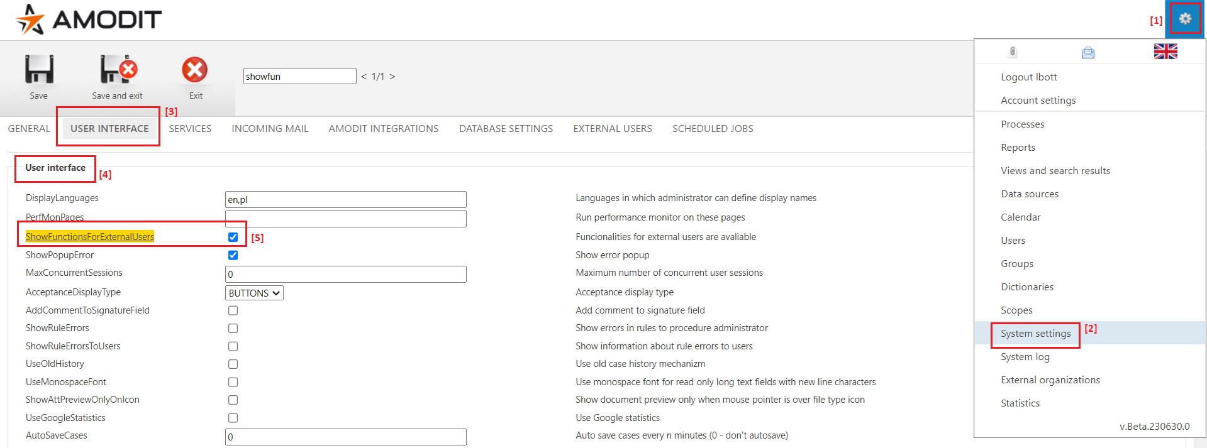Switch to the USER INTERFACE tab
The height and width of the screenshot is (448, 1207).
(x=109, y=128)
